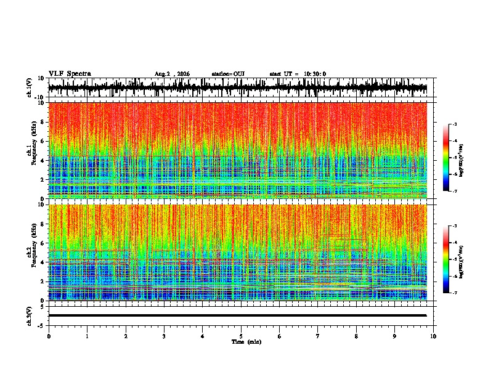Click the 4 kHz tick on ch.1 frequency axis

(x=43, y=161)
